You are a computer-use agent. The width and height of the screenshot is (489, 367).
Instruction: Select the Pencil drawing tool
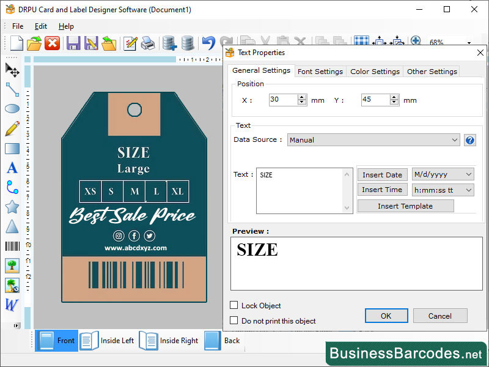pos(11,128)
